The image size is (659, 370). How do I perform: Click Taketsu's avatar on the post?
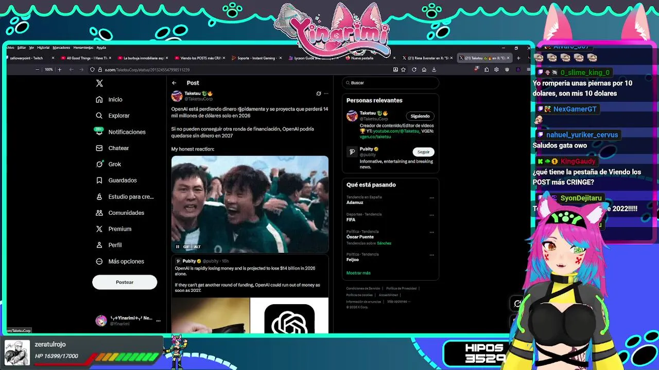point(177,96)
